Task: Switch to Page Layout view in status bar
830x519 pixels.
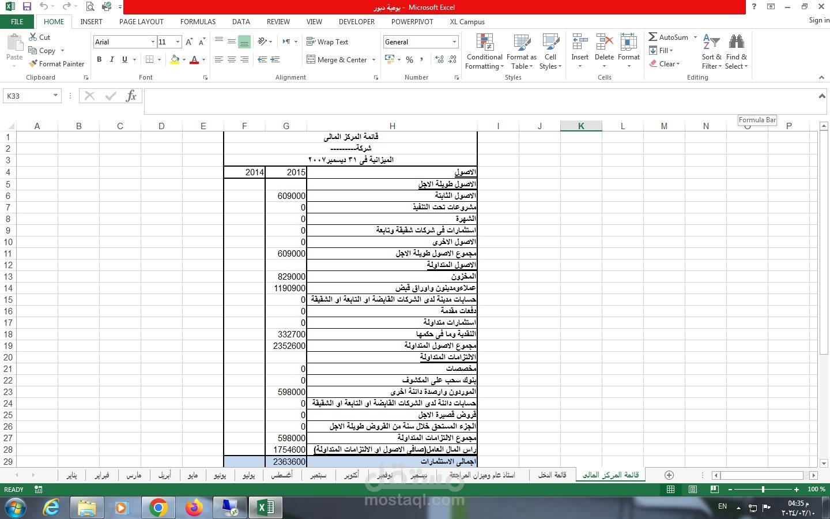Action: click(x=693, y=490)
